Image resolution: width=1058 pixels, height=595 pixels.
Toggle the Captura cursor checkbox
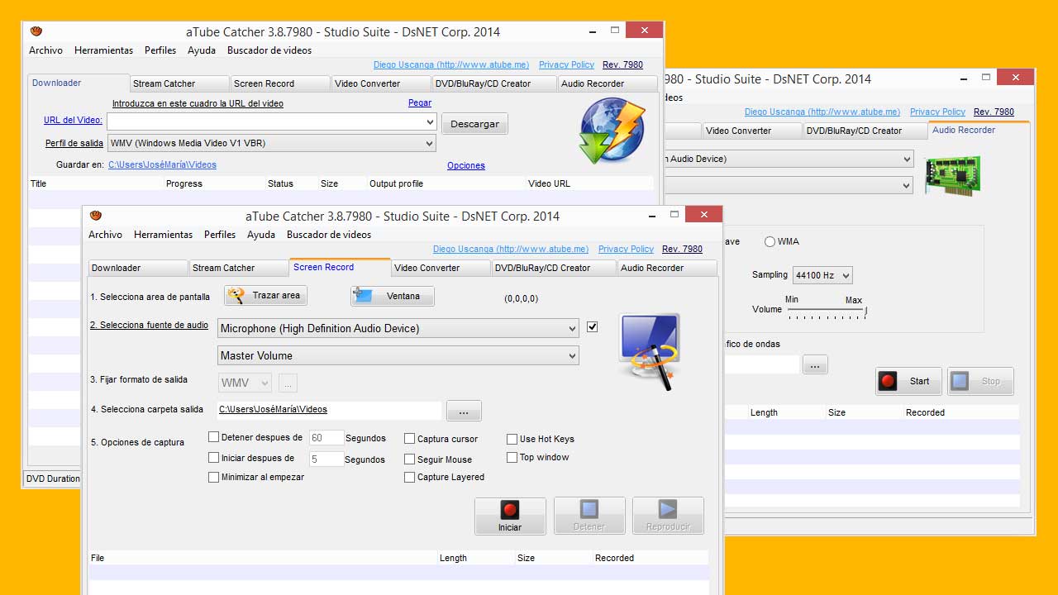click(410, 439)
